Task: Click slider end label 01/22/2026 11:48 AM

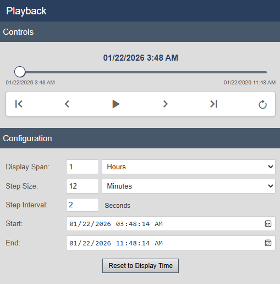Action: pos(250,83)
